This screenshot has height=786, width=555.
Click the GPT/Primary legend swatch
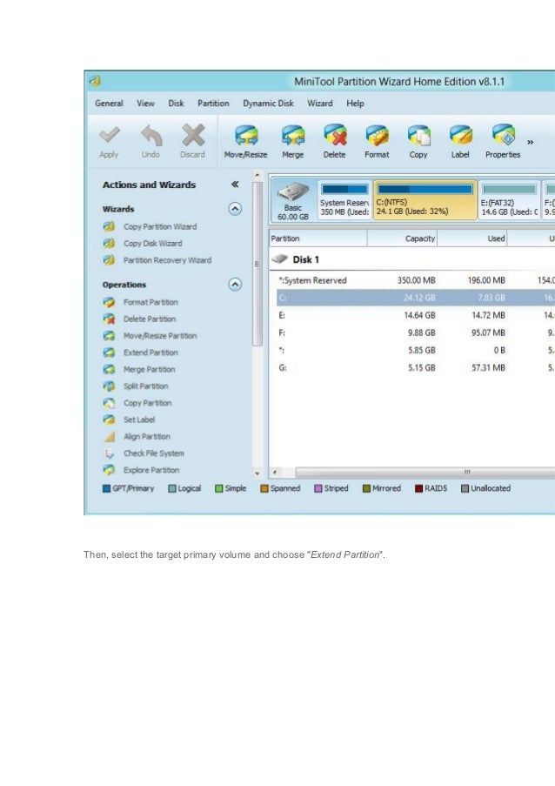(x=106, y=488)
